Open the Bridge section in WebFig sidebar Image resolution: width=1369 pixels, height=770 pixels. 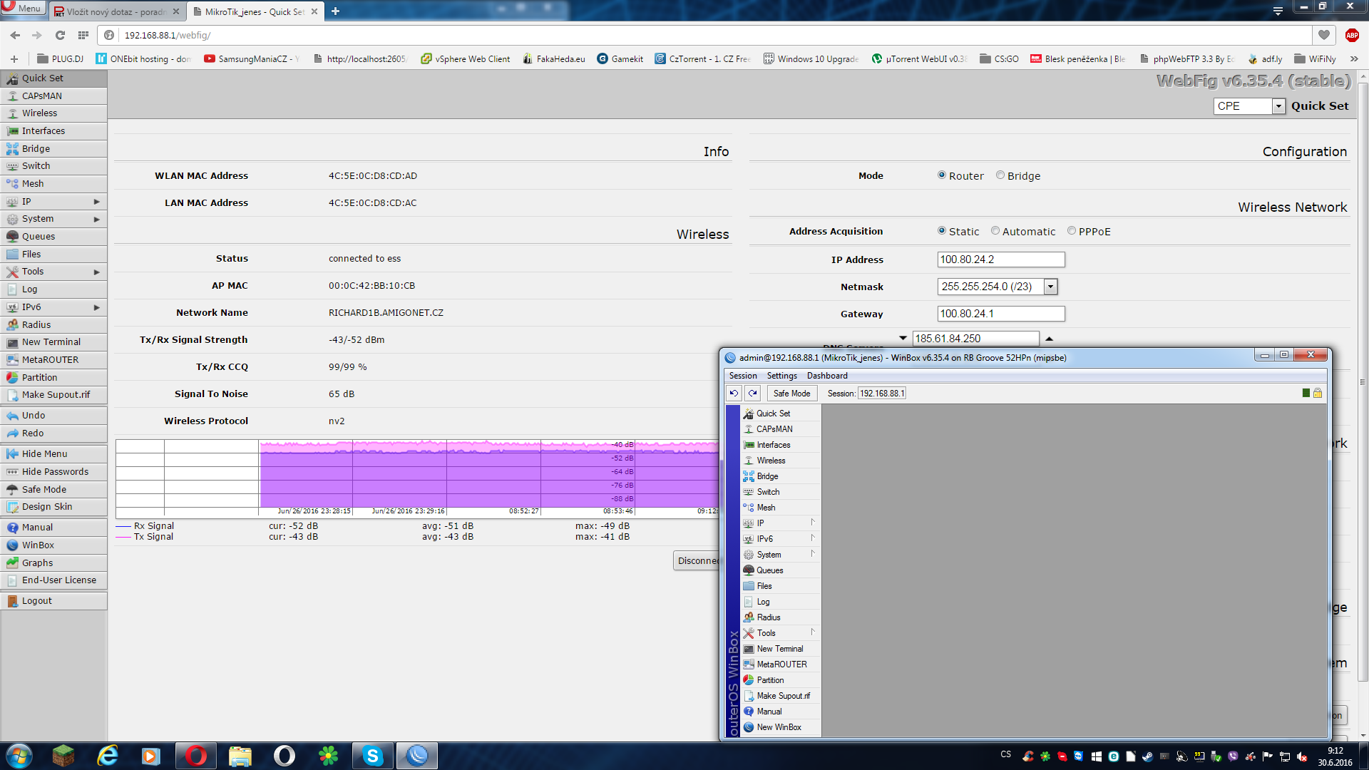36,148
